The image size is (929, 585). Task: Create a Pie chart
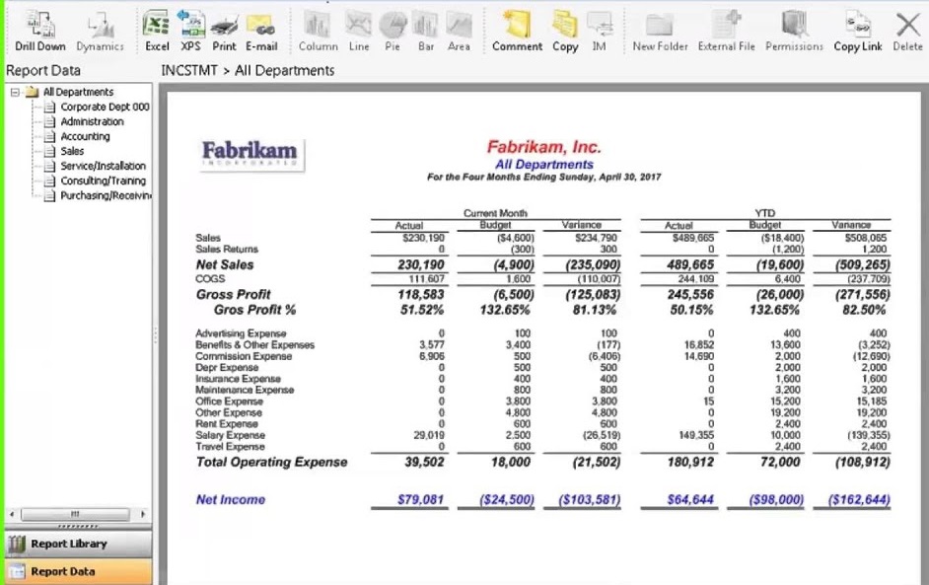tap(393, 31)
